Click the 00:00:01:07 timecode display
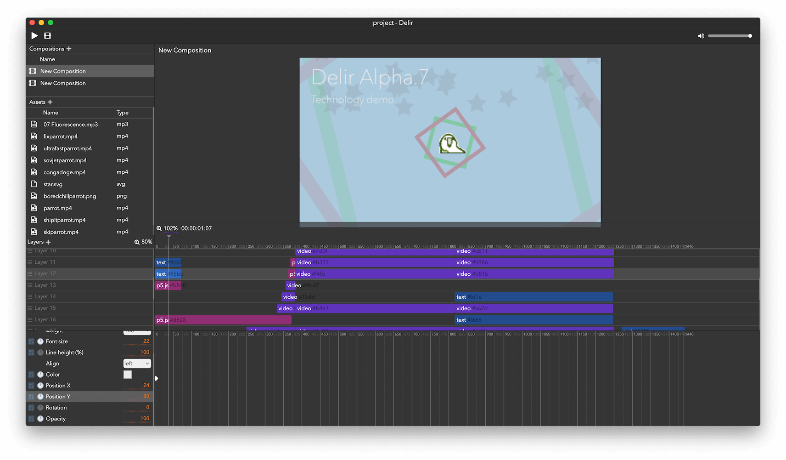 click(x=196, y=228)
